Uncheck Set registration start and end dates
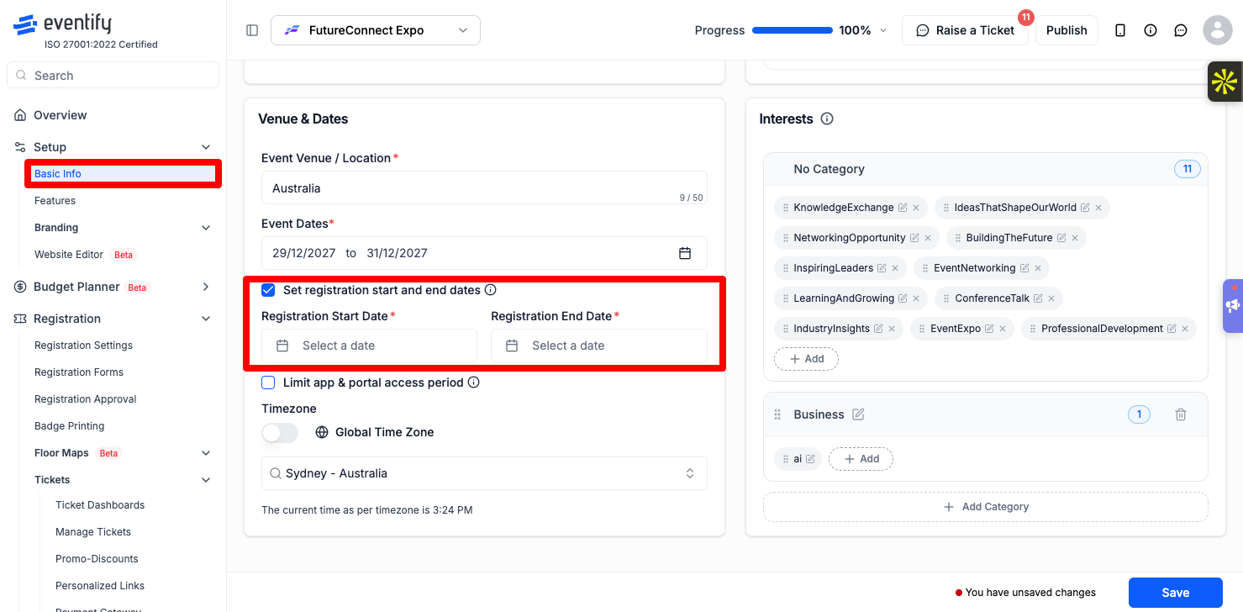 coord(268,290)
